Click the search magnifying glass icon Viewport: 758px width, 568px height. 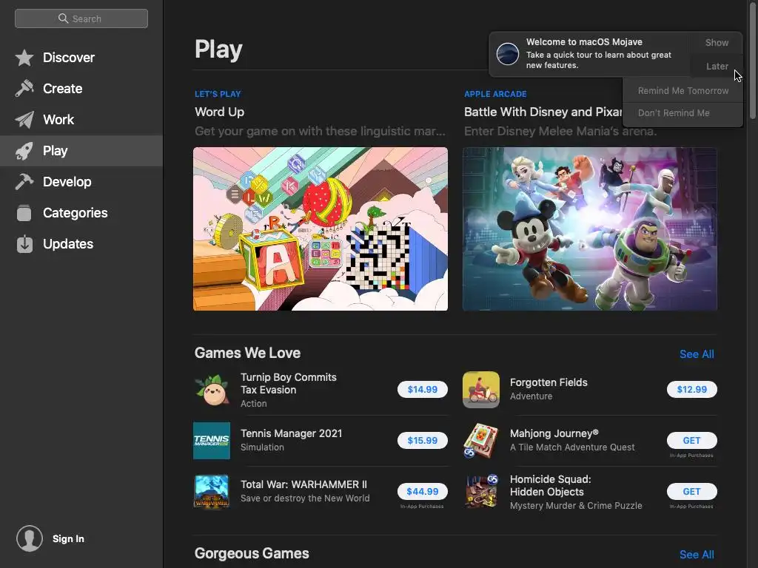[63, 18]
